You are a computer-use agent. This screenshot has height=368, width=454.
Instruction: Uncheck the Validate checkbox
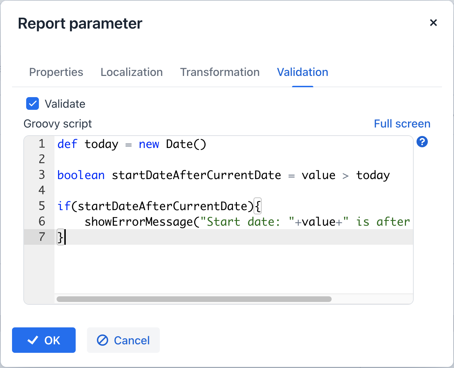click(33, 104)
